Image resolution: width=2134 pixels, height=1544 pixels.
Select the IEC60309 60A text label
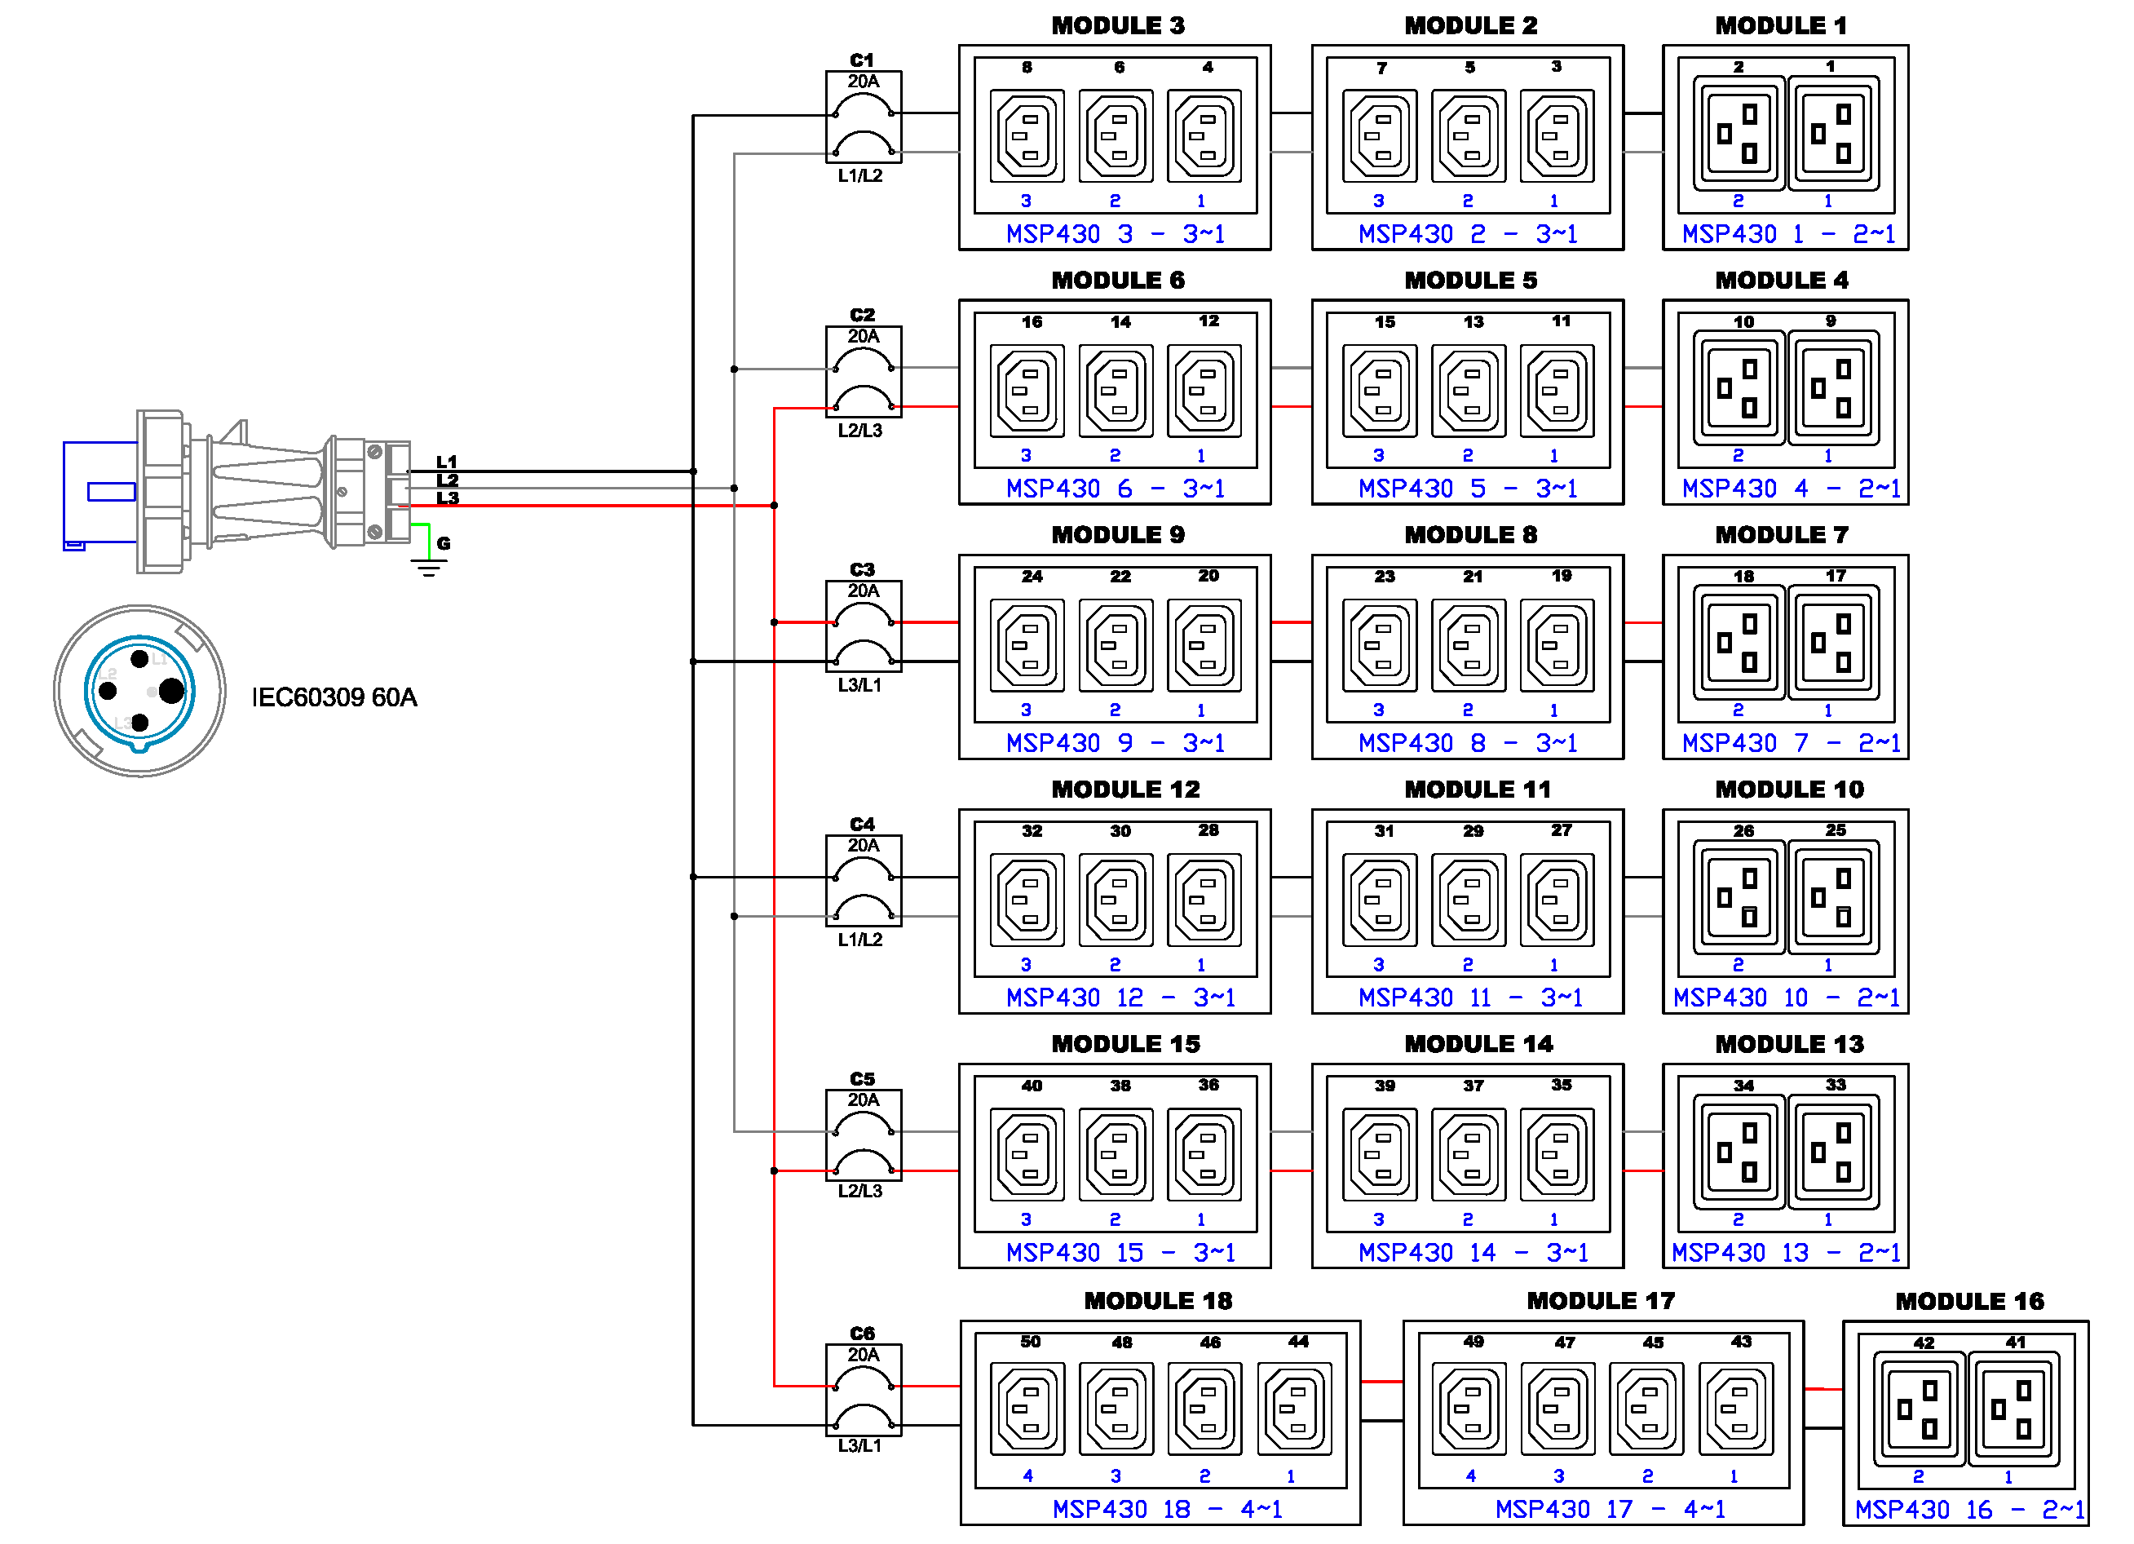334,697
